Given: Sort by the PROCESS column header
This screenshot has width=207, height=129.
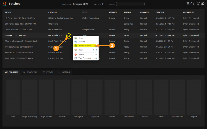Looking at the screenshot, I should click(x=53, y=12).
